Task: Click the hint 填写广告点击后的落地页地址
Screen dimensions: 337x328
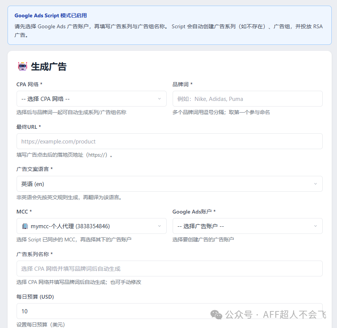Action: pos(64,155)
